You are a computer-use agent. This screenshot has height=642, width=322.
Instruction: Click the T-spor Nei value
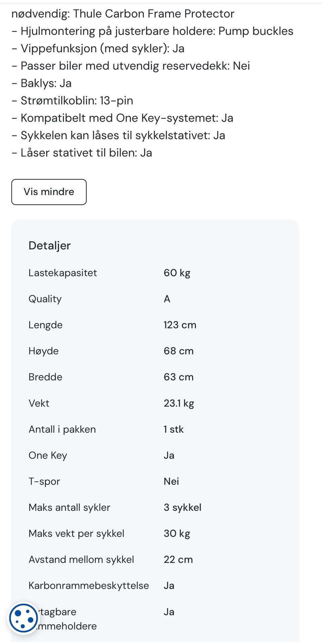(171, 481)
